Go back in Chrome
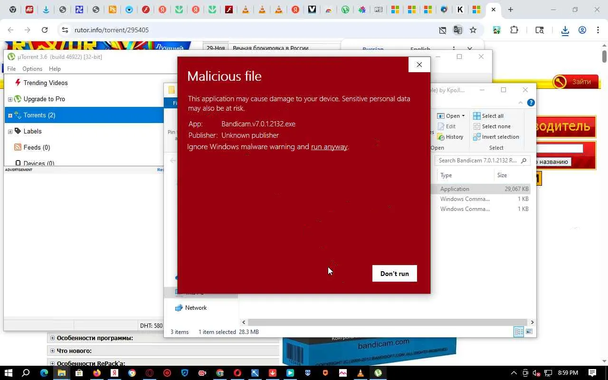The image size is (608, 380). [10, 30]
